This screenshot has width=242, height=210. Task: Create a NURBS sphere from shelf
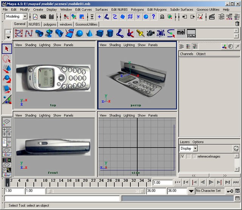coord(80,34)
